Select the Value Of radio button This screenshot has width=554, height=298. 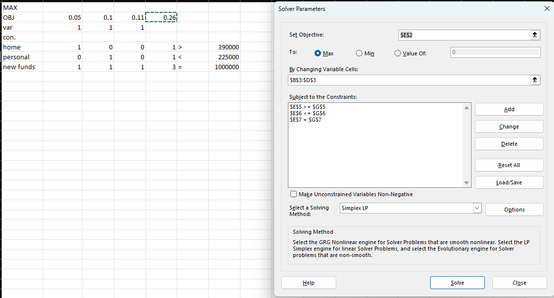click(x=397, y=53)
